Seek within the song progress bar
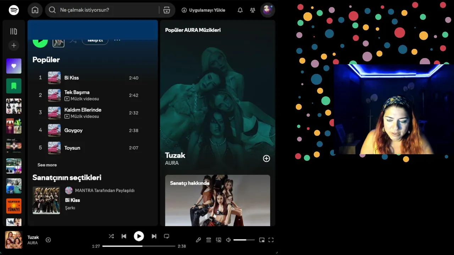This screenshot has height=255, width=454. 139,246
